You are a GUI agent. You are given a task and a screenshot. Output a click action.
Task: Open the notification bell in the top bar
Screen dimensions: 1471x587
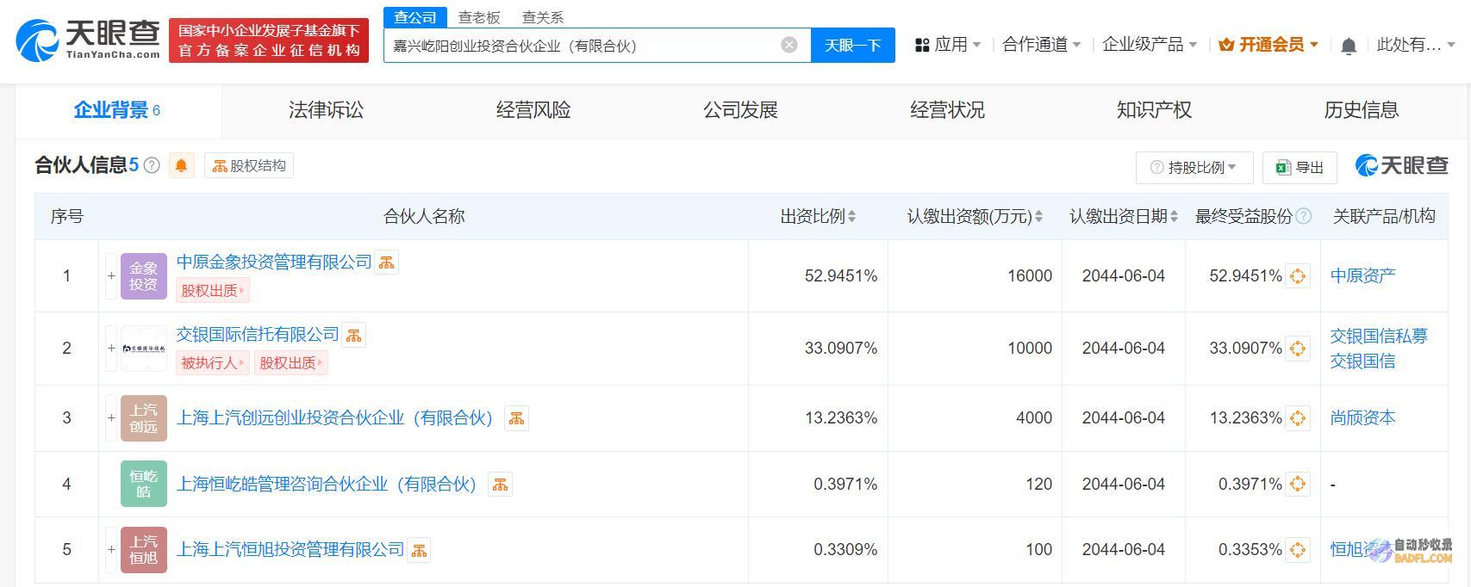coord(1349,46)
